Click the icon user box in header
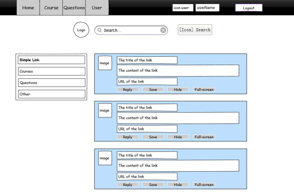Screen dimensions: 294x195 pos(183,8)
